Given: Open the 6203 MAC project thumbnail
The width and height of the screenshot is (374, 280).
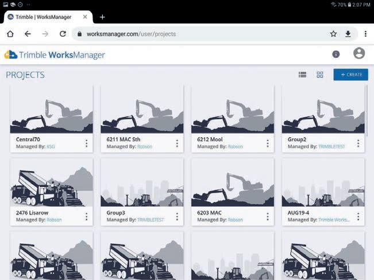Looking at the screenshot, I should [233, 183].
